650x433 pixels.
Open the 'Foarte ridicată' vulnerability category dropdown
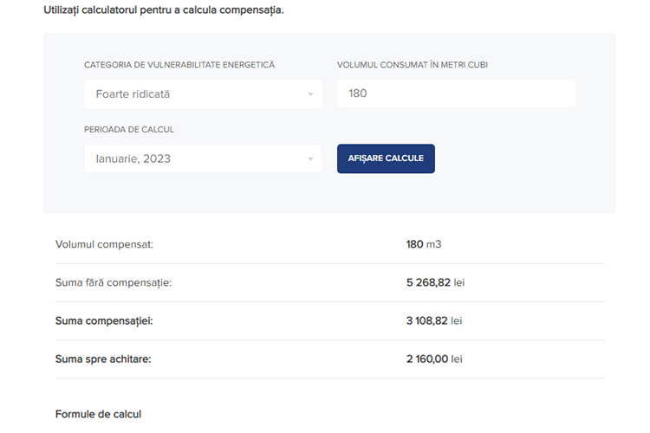pos(203,94)
